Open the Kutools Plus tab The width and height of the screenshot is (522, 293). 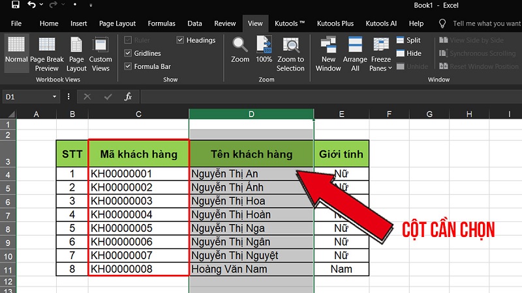tap(335, 23)
